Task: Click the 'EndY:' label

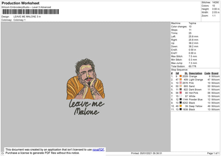Action: [x=174, y=53]
